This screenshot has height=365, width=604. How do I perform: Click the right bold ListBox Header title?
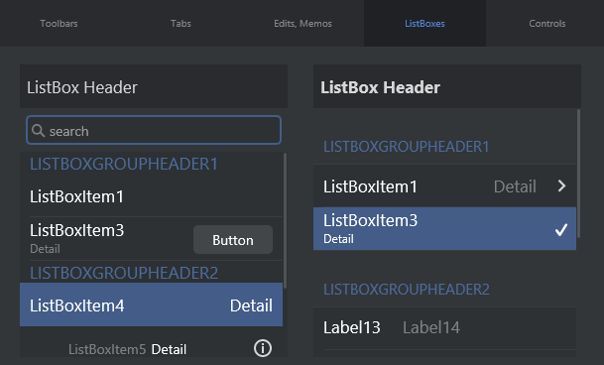tap(380, 87)
